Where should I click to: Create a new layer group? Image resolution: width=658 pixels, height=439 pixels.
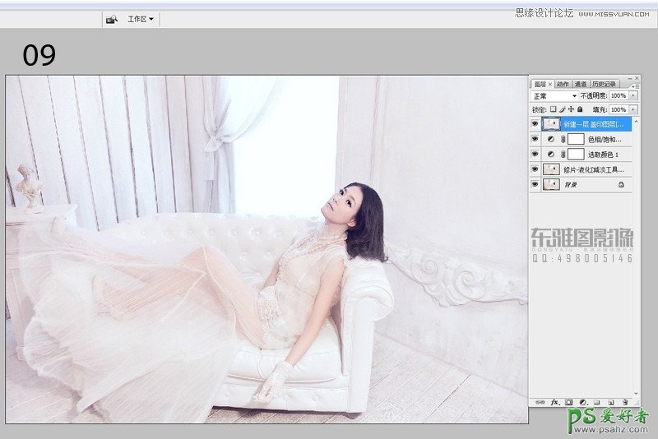(x=596, y=402)
